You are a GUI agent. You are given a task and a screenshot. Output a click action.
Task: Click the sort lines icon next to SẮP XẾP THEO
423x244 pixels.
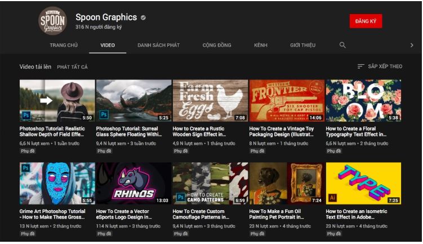coord(361,66)
